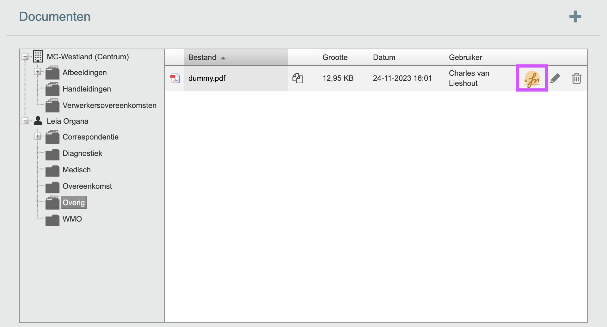Click the Handleidingen folder icon
The image size is (607, 327).
pyautogui.click(x=52, y=89)
